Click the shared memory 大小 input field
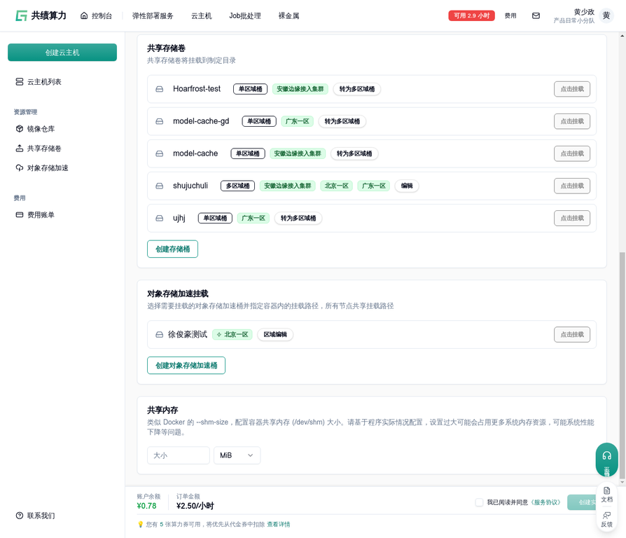Screen dimensions: 626x538 (179, 455)
